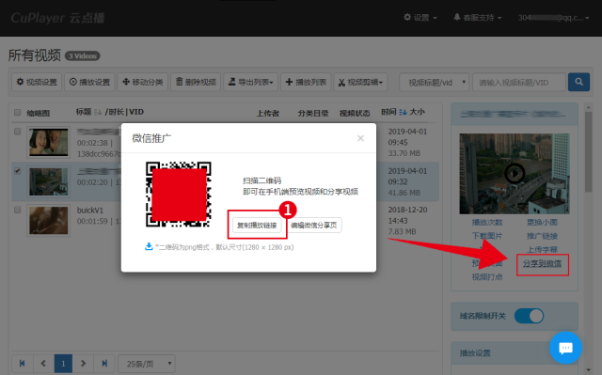This screenshot has width=602, height=375.
Task: Sort by 时间 sort icon
Action: (x=403, y=112)
